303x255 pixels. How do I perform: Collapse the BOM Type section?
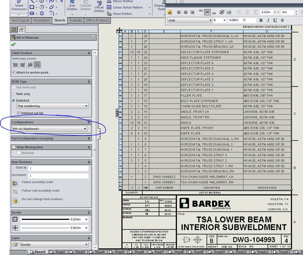[x=89, y=81]
